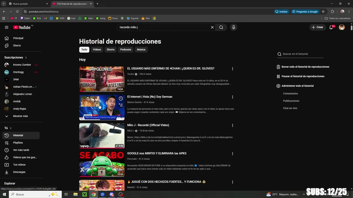The height and width of the screenshot is (198, 353).
Task: Open the notifications bell
Action: click(x=331, y=27)
